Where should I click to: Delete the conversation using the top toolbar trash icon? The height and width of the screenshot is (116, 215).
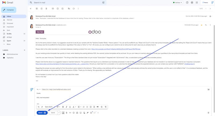(47, 9)
